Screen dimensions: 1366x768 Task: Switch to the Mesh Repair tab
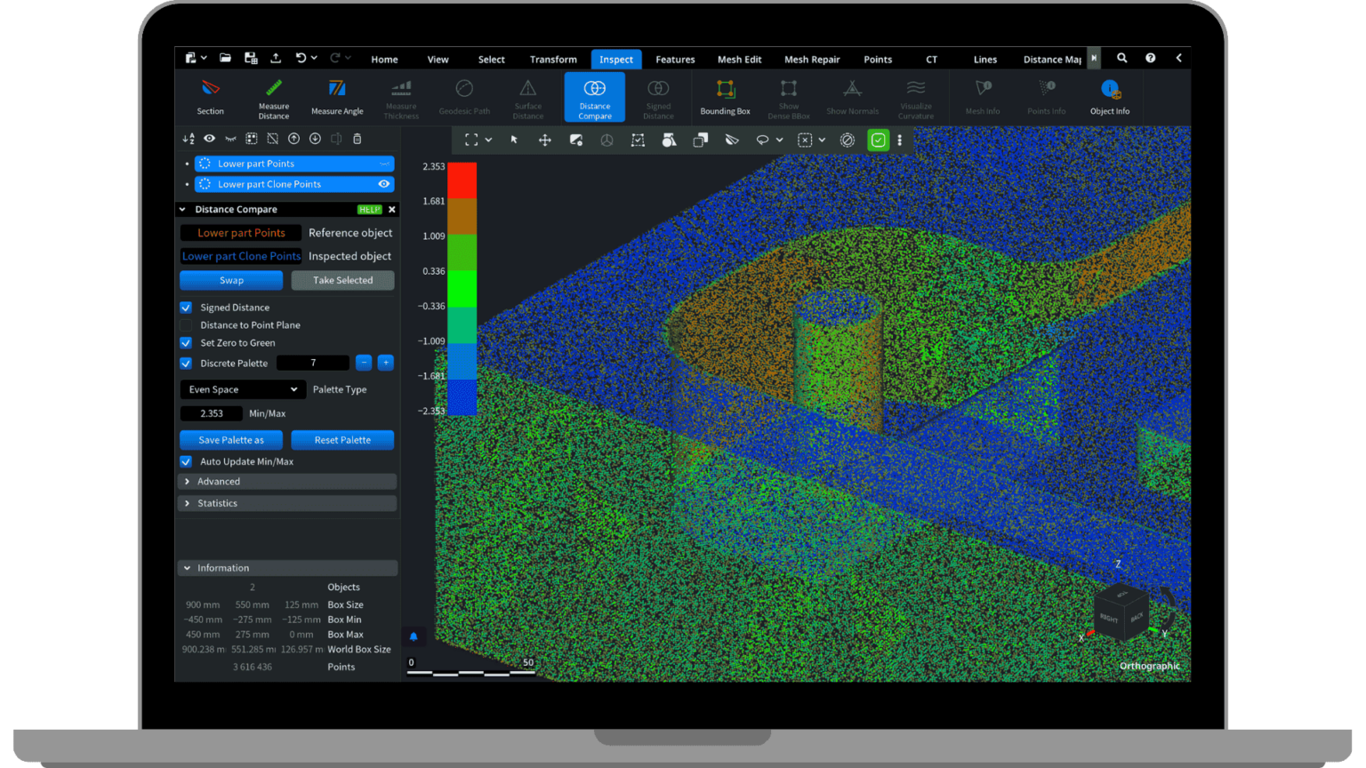(811, 60)
